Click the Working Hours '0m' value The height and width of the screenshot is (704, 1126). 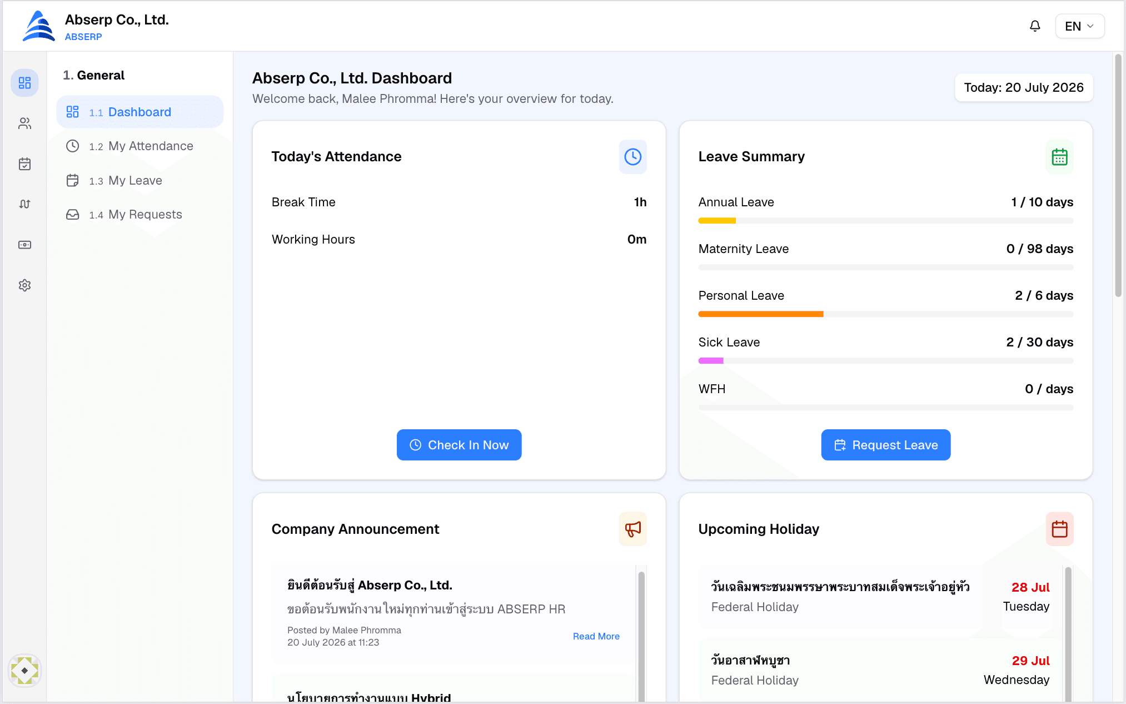coord(637,239)
